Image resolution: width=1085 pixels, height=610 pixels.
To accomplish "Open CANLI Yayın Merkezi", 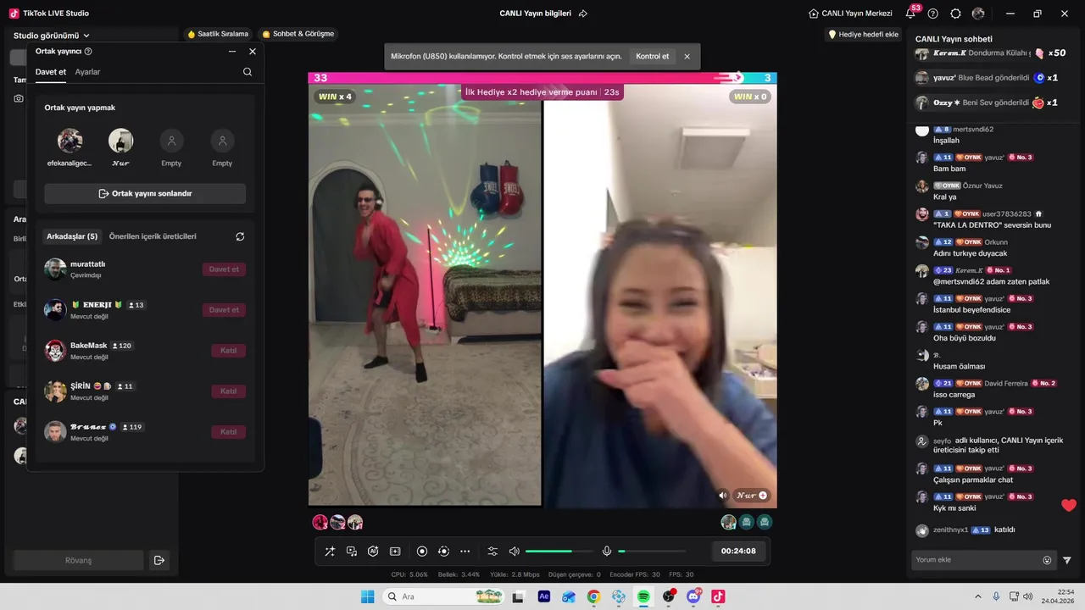I will (x=850, y=14).
